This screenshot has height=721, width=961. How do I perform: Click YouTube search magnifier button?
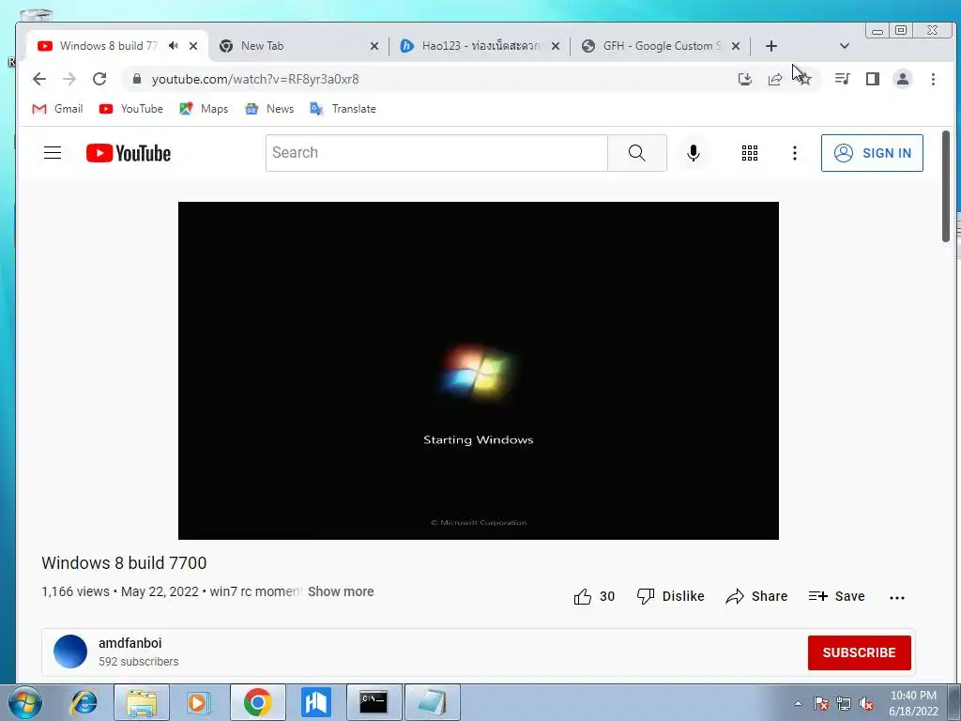coord(637,153)
